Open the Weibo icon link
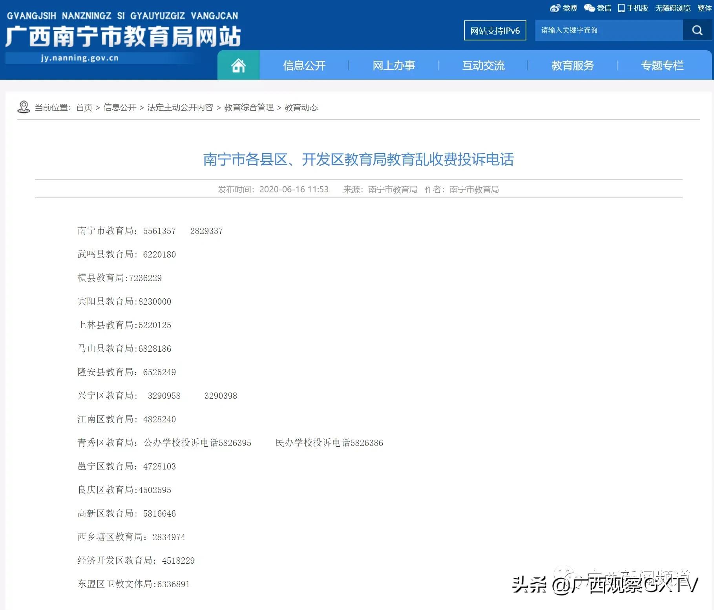 (555, 8)
